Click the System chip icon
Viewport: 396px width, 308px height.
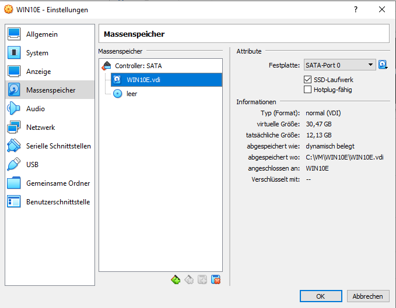click(x=14, y=52)
